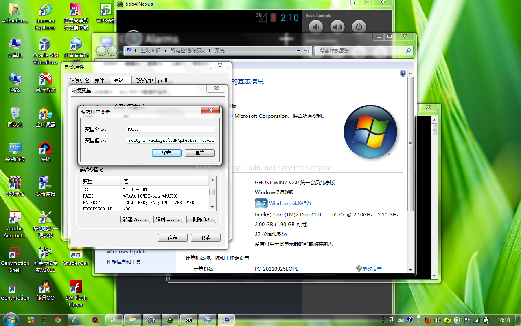Click help icon in System window
Image resolution: width=521 pixels, height=326 pixels.
tap(403, 73)
